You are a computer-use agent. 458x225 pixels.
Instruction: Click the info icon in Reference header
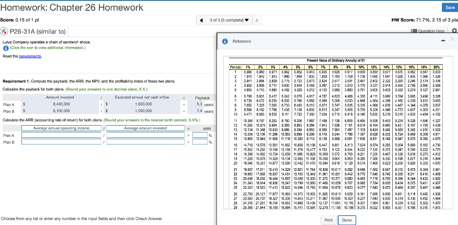tap(225, 42)
